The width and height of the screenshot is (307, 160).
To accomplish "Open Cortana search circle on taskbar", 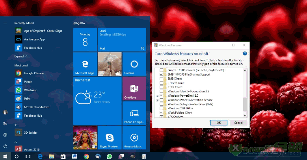I will tap(17, 156).
